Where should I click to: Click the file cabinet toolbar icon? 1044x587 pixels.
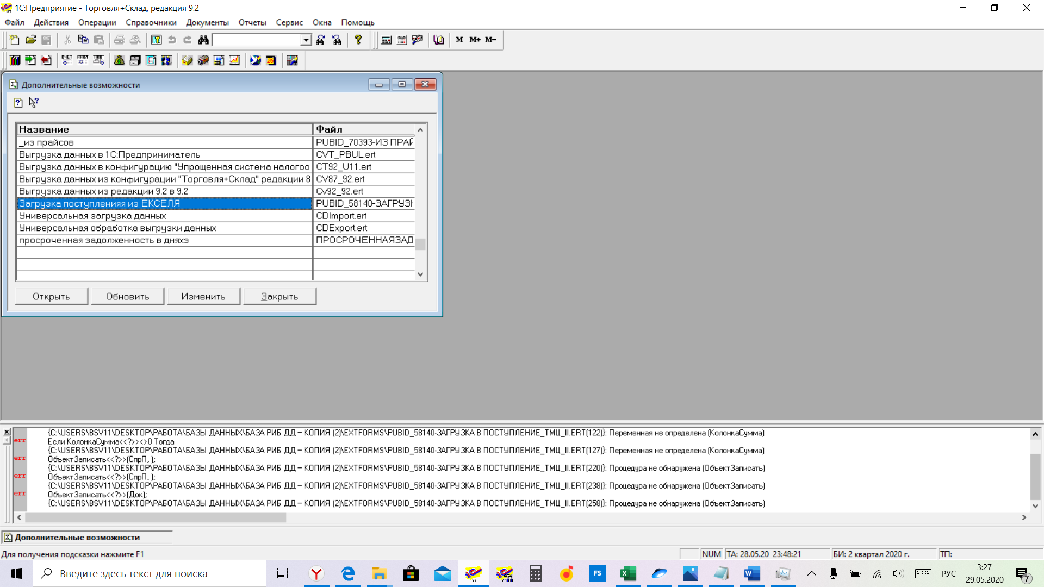tap(135, 60)
